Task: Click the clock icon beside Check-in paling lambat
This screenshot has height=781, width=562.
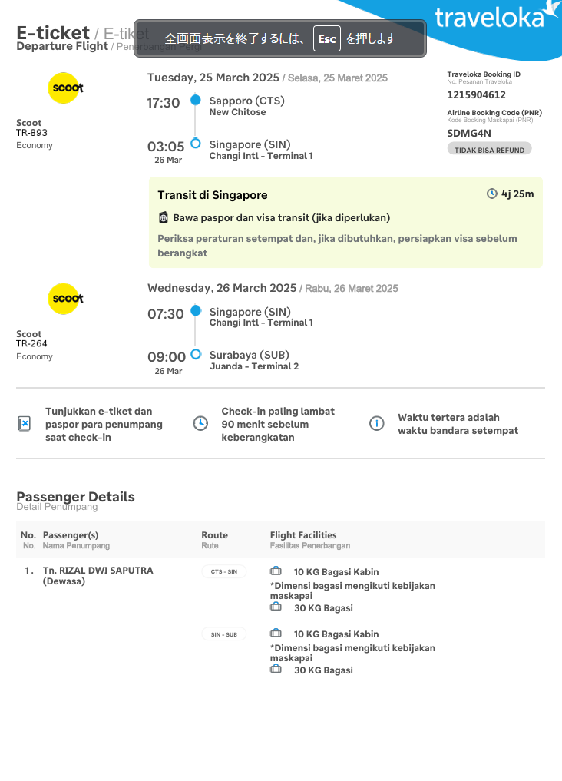Action: 200,424
